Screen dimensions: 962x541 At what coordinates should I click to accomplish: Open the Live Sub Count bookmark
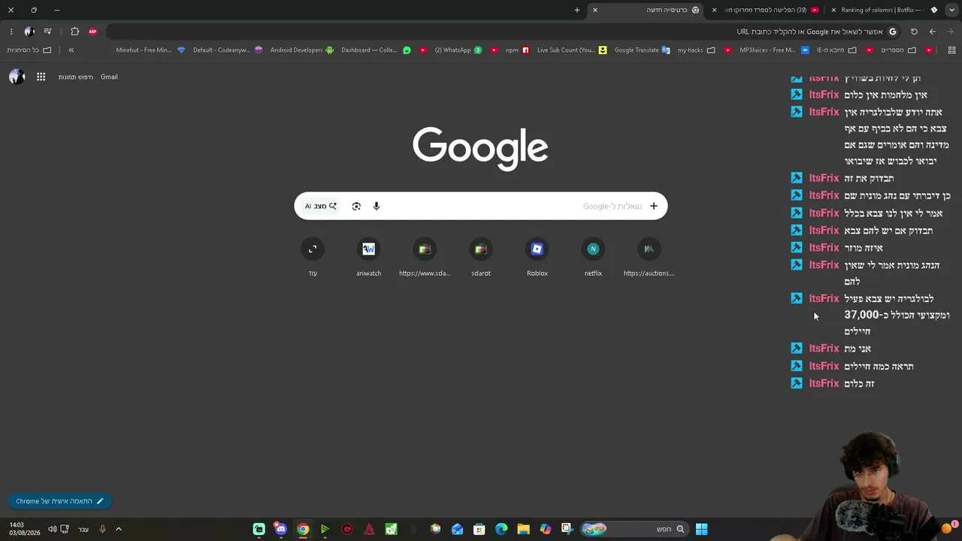point(572,50)
